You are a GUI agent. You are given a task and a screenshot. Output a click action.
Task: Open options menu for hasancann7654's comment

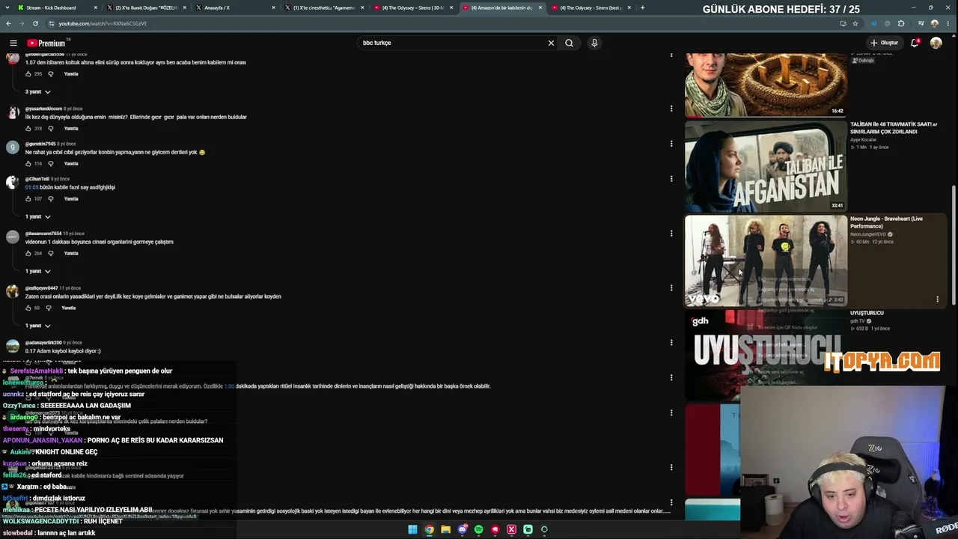tap(671, 233)
